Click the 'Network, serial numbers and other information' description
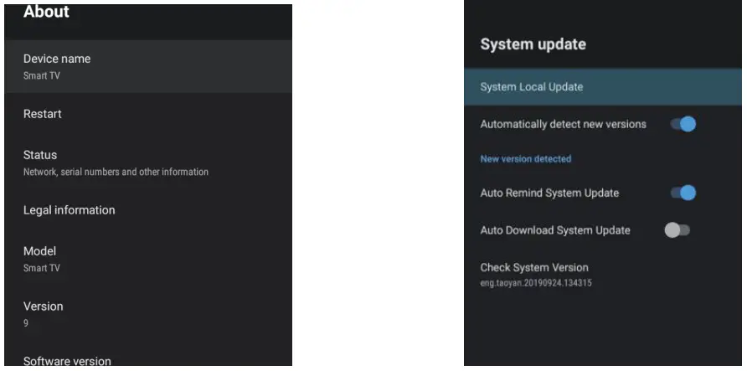 (x=116, y=172)
